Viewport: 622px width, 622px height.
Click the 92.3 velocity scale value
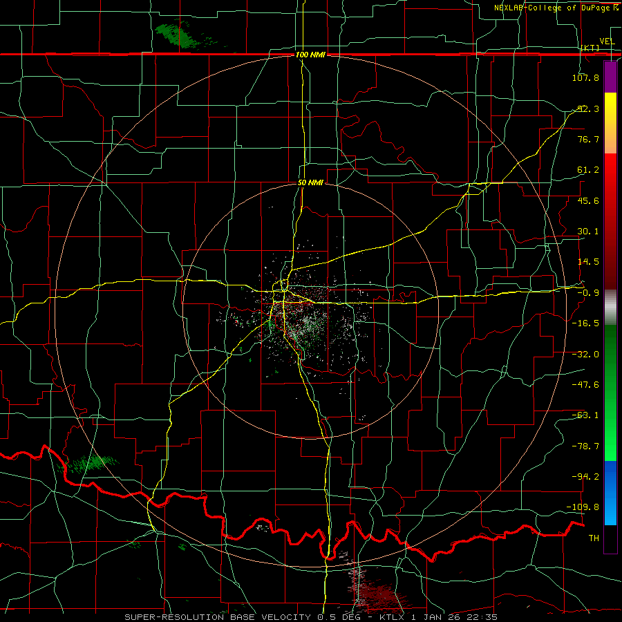[x=588, y=109]
